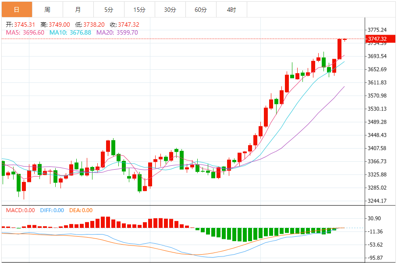Viewport: 398px width, 263px height.
Task: Click the MA5 legend value
Action: [x=25, y=32]
